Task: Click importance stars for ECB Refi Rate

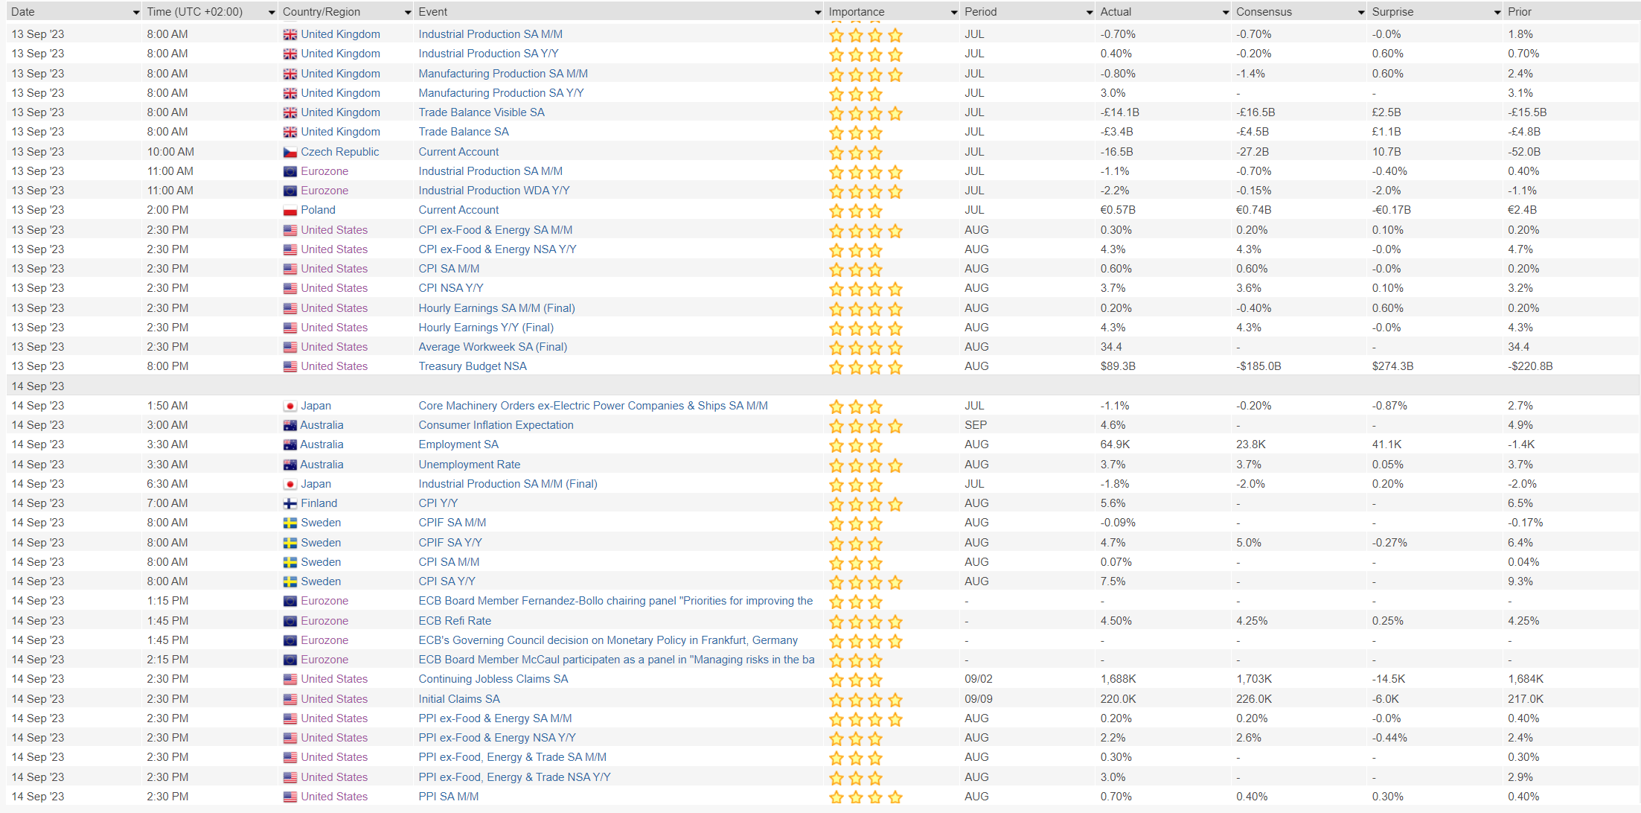Action: [865, 622]
